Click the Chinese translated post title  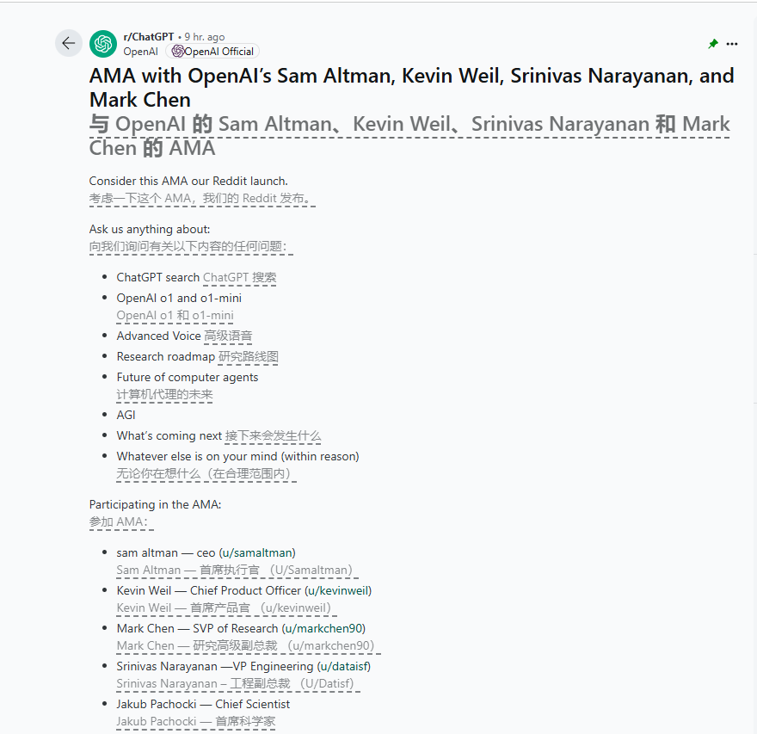[409, 136]
